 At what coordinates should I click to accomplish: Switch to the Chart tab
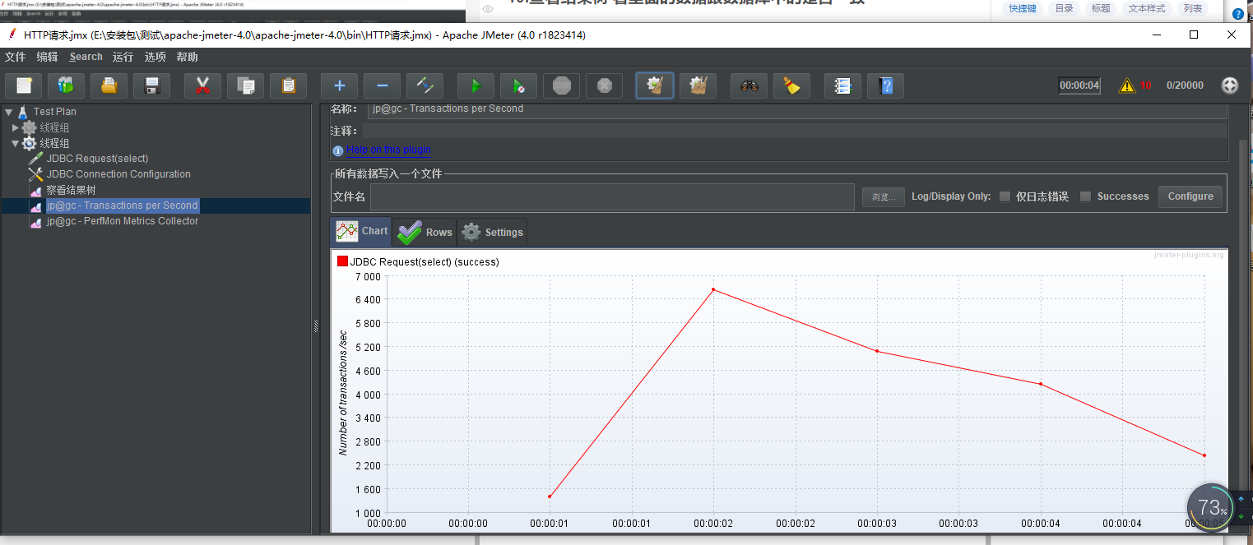[x=361, y=232]
